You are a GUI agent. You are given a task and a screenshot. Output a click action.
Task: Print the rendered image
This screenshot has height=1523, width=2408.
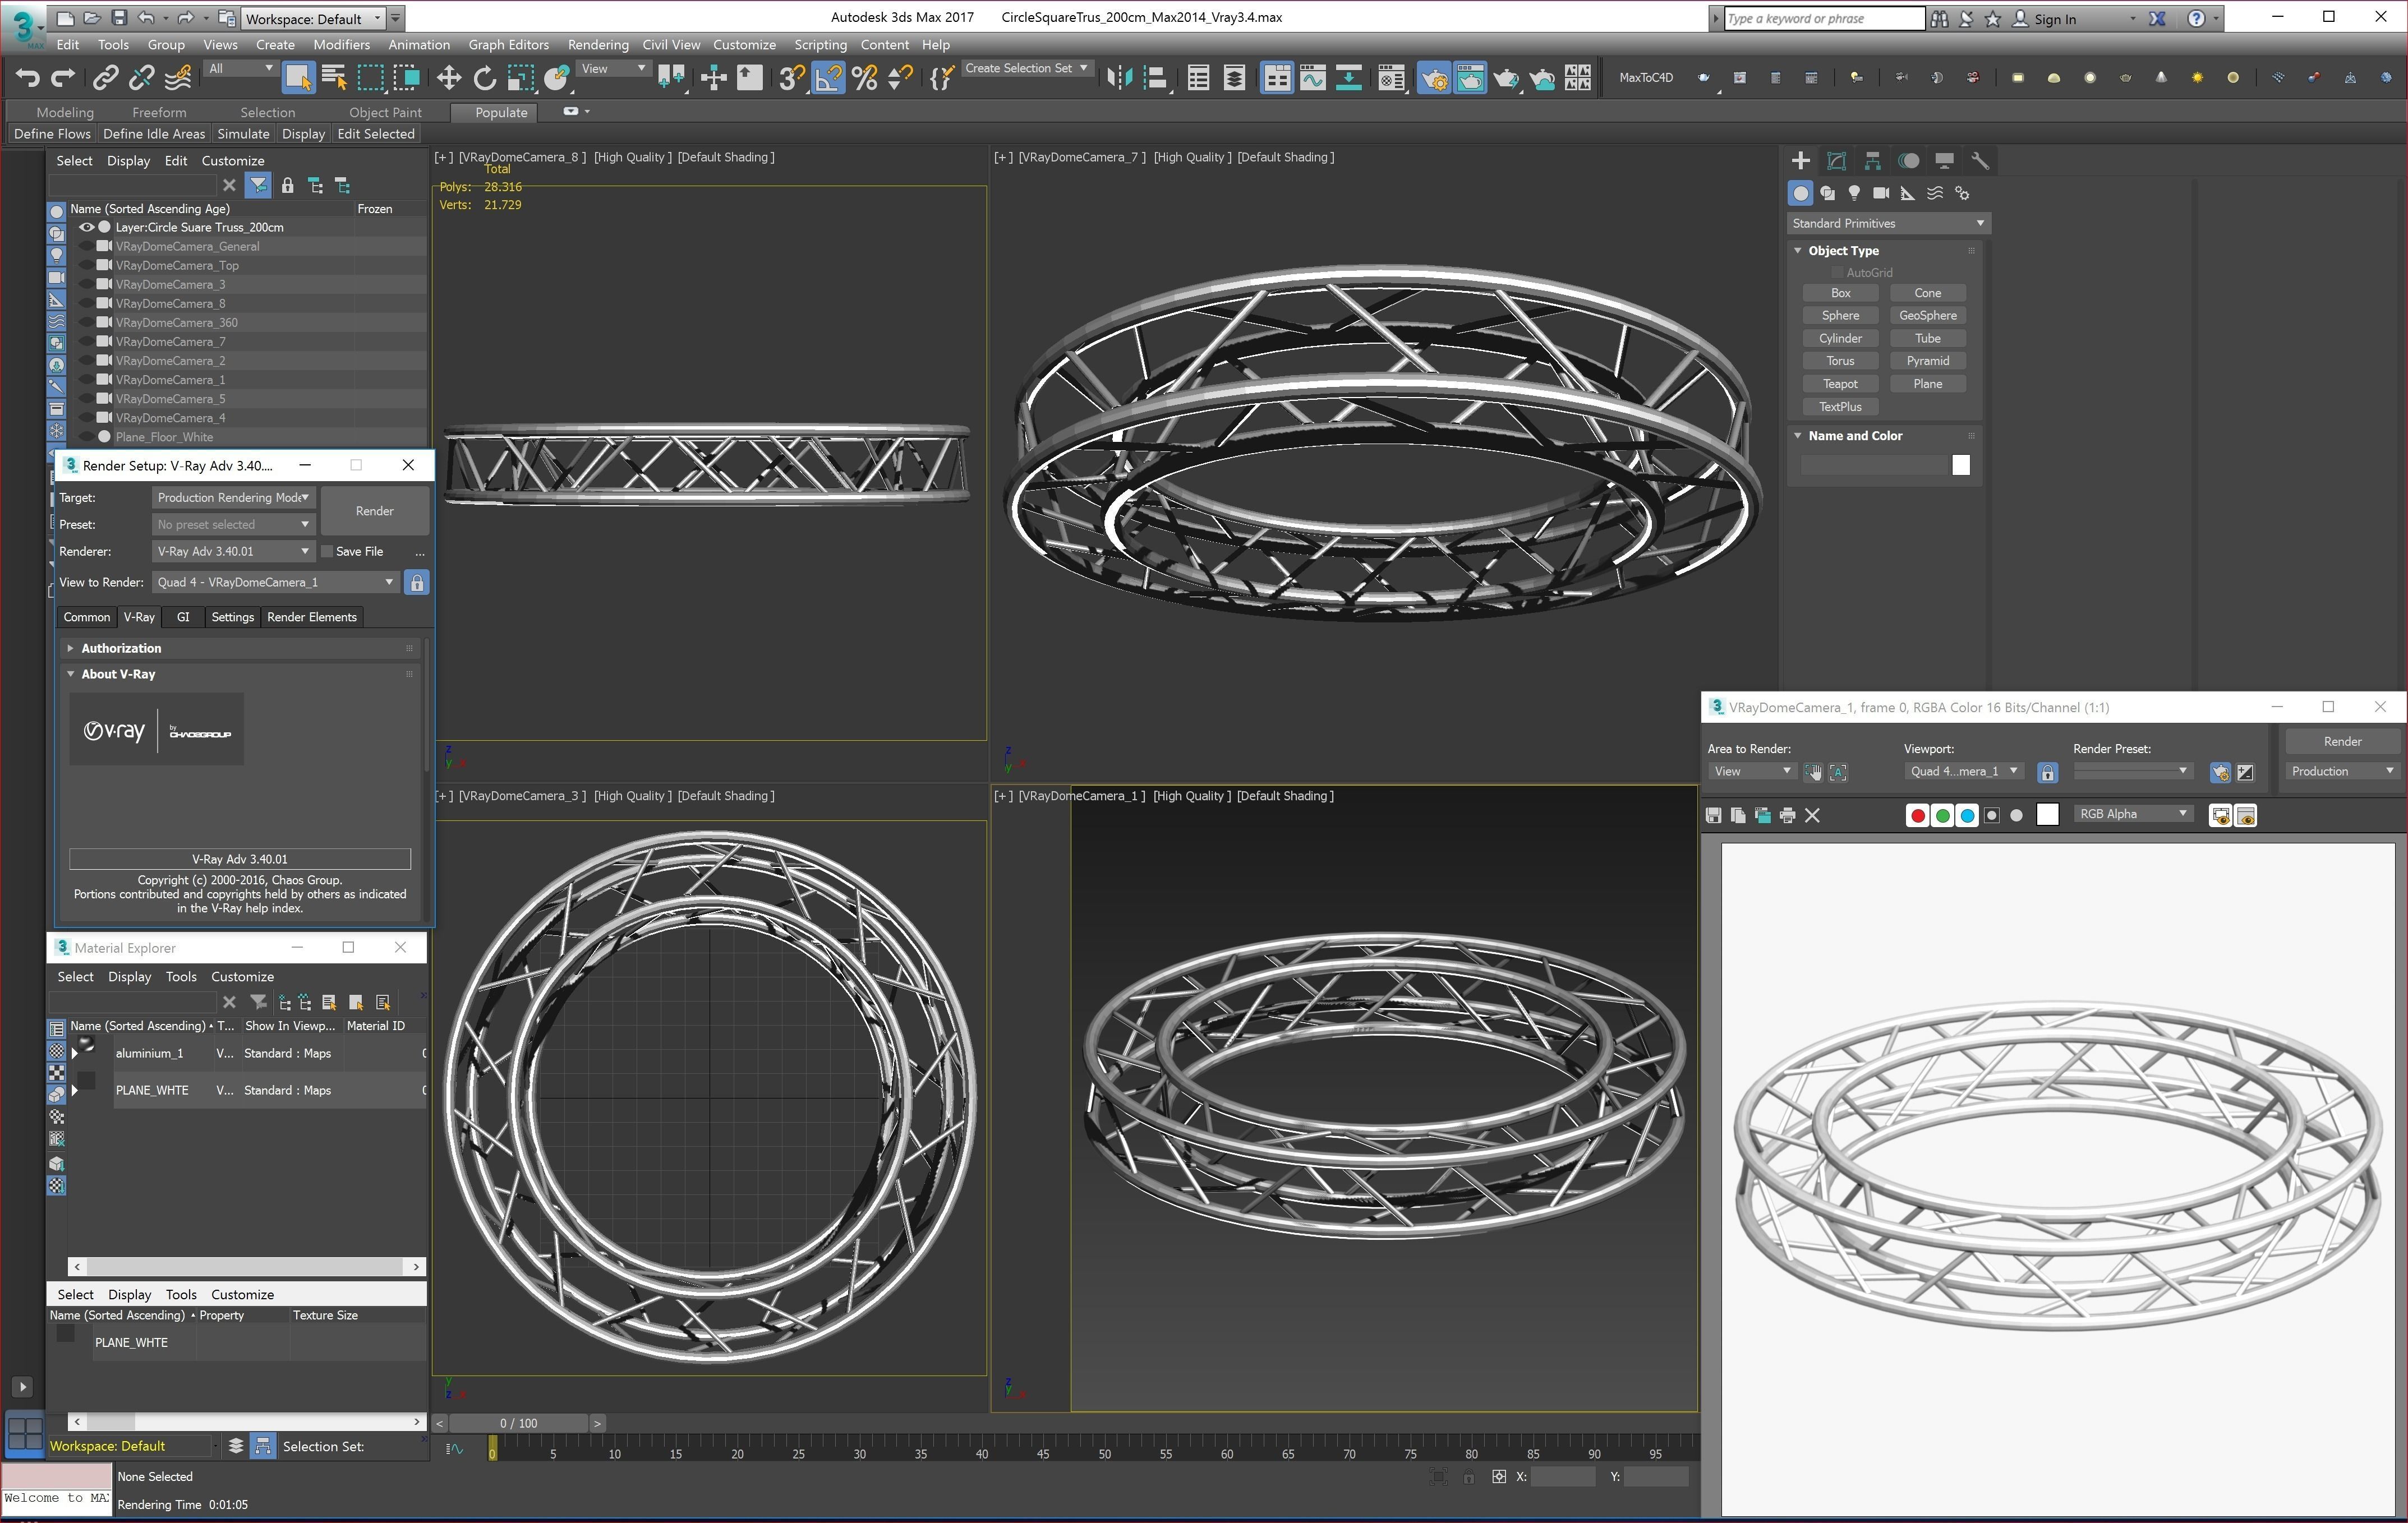[x=1787, y=816]
